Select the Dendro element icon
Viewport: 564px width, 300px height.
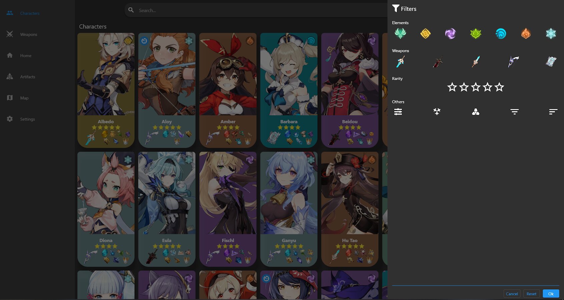coord(476,33)
